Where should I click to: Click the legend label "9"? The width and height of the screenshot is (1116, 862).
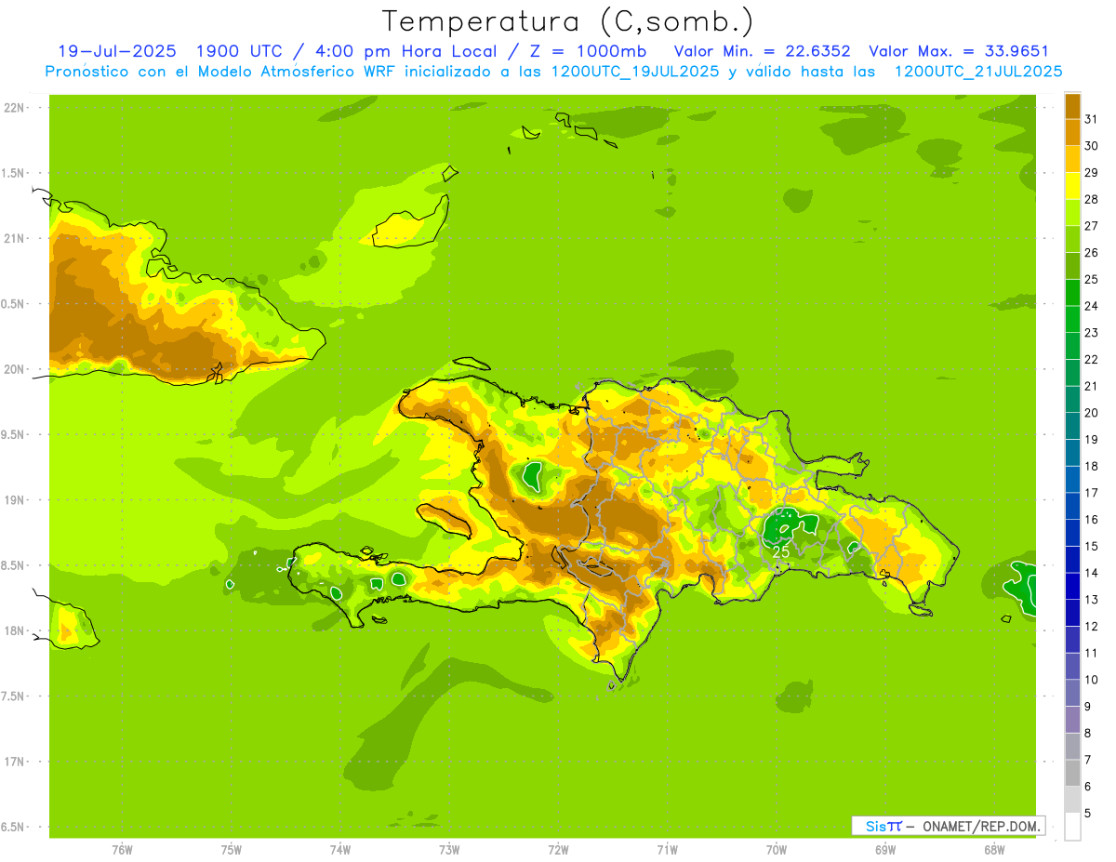tap(1088, 707)
